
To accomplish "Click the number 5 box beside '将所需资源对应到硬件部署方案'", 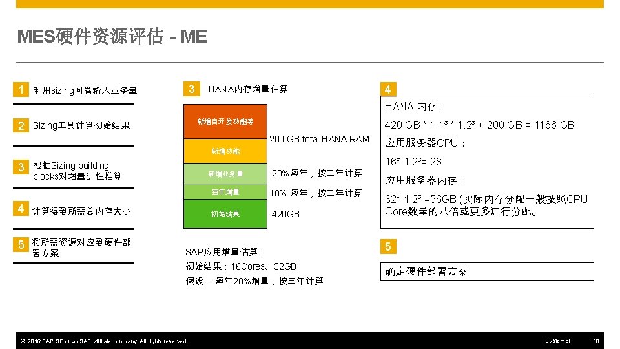I will pyautogui.click(x=21, y=244).
